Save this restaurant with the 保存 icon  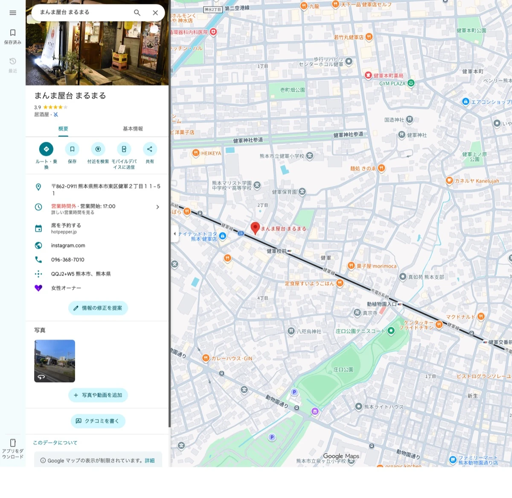pyautogui.click(x=72, y=149)
